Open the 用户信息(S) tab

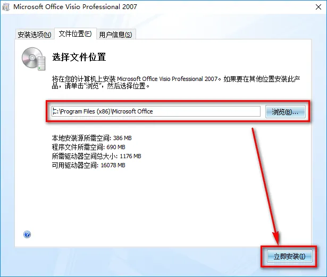(115, 35)
